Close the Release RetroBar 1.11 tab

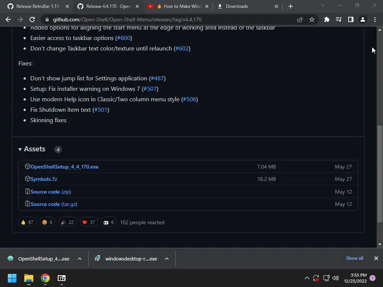pos(67,7)
